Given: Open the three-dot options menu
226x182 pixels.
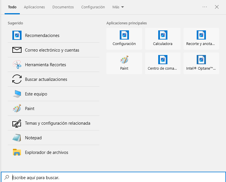Looking at the screenshot, I should pos(205,7).
